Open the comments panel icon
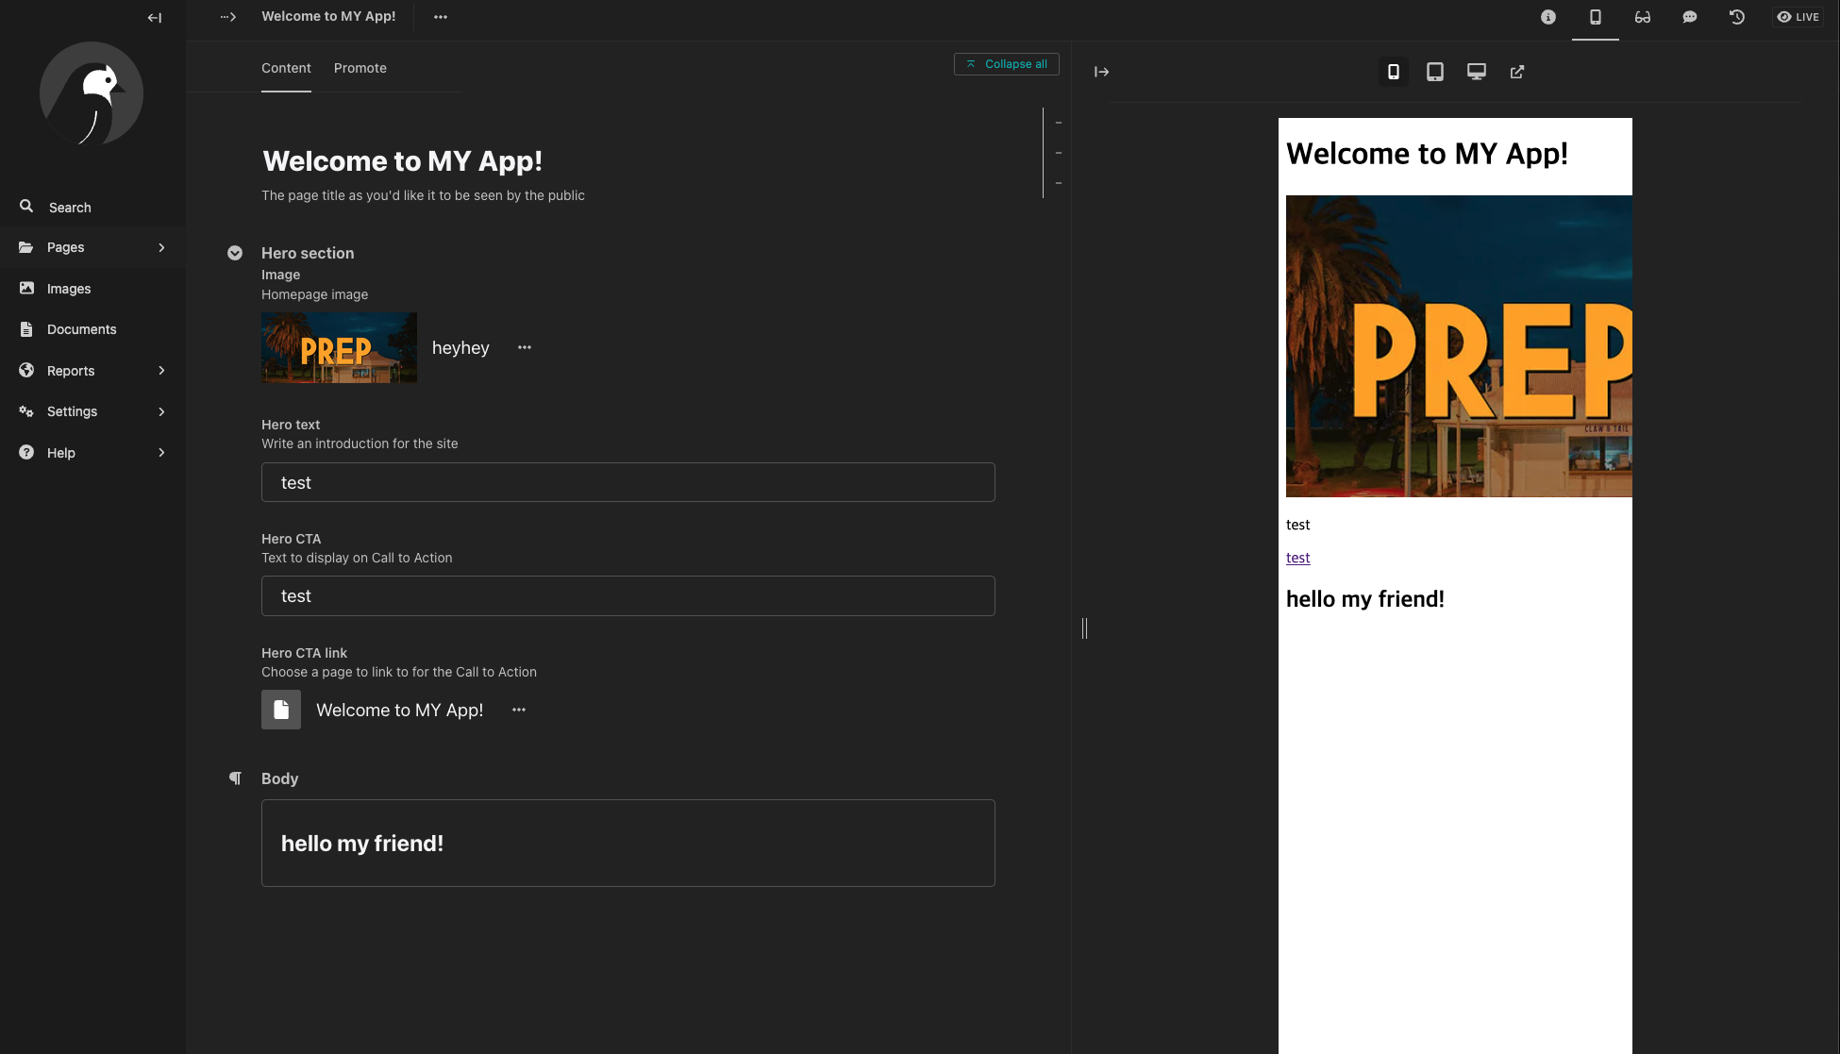 [x=1690, y=17]
